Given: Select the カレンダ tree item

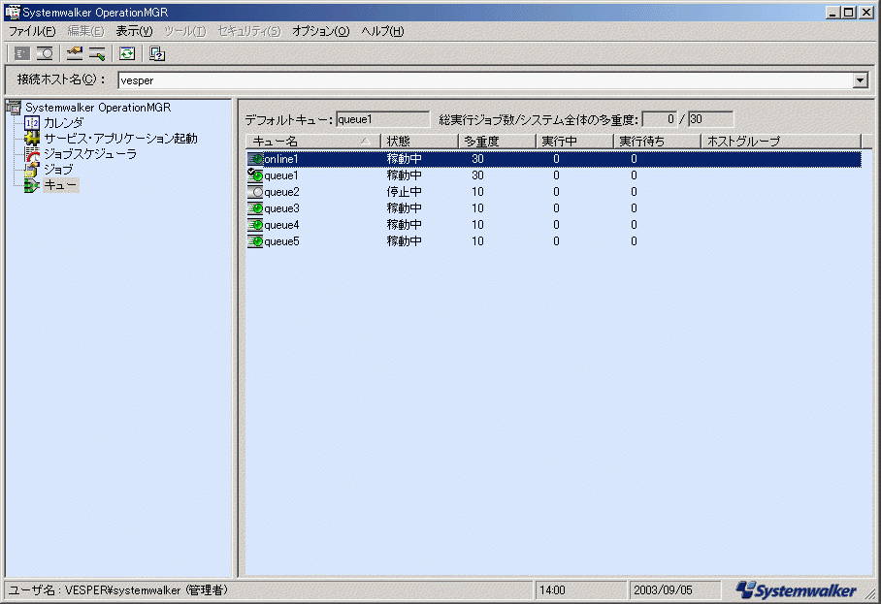Looking at the screenshot, I should pos(63,123).
